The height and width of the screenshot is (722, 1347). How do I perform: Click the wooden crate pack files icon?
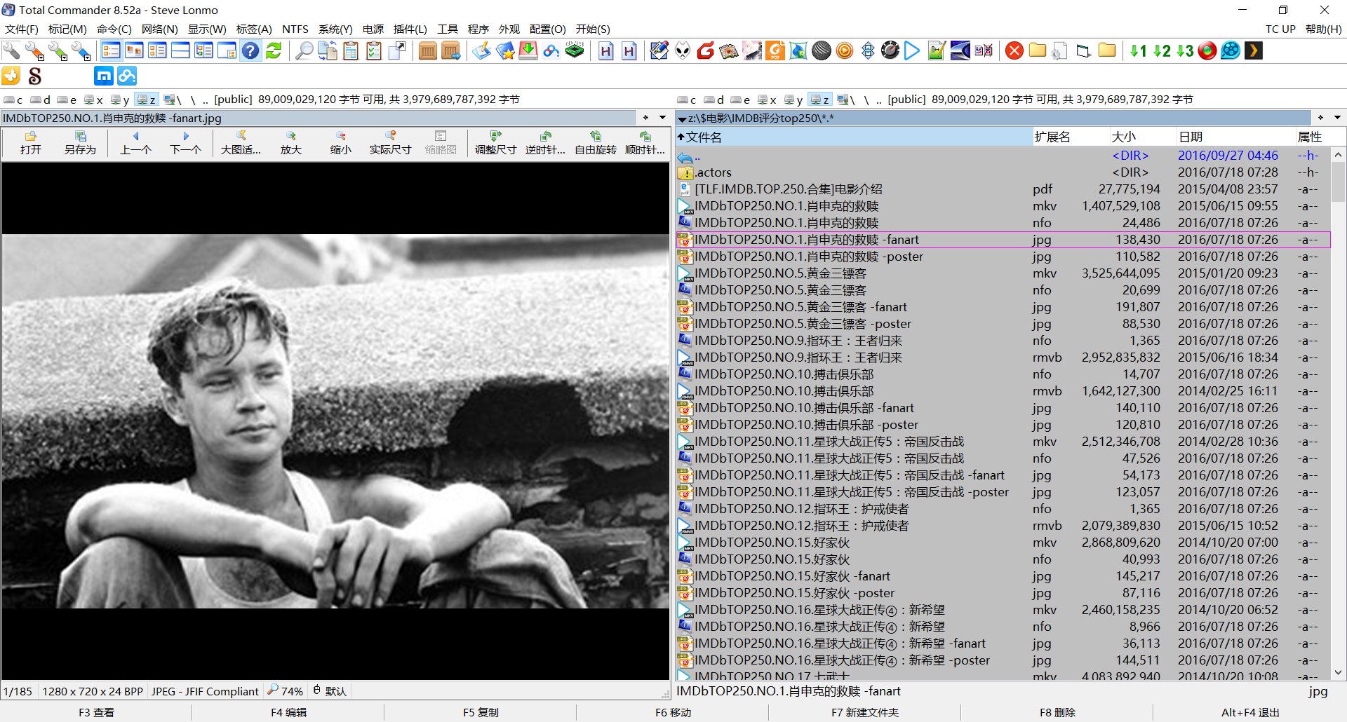click(x=427, y=50)
